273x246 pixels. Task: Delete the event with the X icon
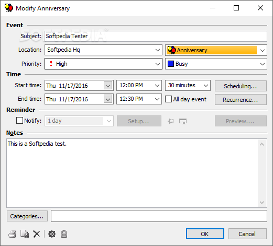point(37,234)
